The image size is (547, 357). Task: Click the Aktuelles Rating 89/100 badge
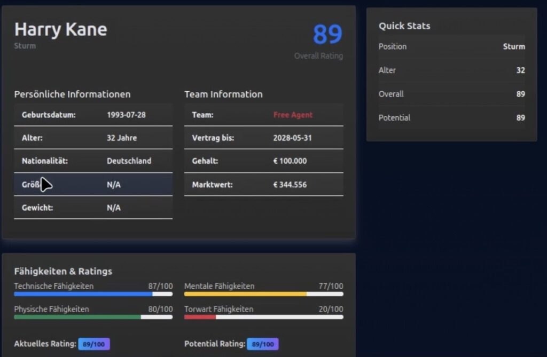pos(94,344)
